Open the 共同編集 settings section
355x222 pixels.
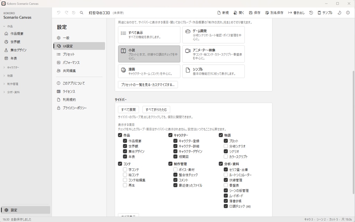coord(79,71)
